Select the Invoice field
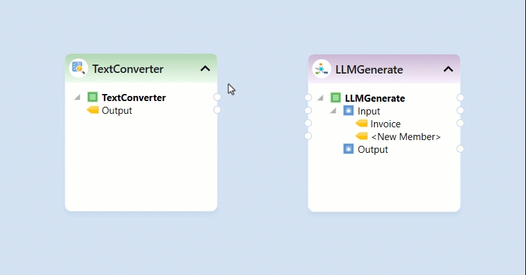Screen dimensions: 526x275 (x=386, y=124)
